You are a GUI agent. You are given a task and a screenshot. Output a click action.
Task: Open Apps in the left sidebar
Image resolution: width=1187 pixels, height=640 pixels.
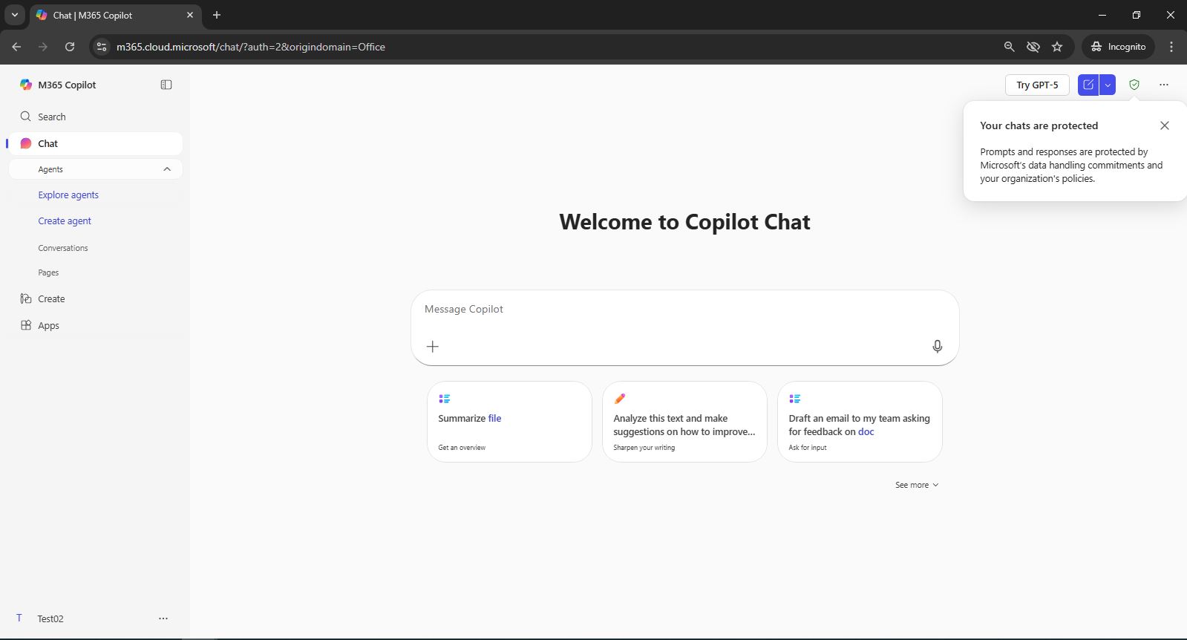coord(48,325)
